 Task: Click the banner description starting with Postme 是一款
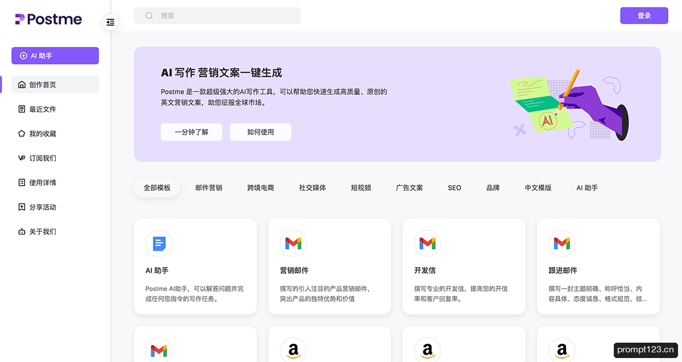(274, 97)
